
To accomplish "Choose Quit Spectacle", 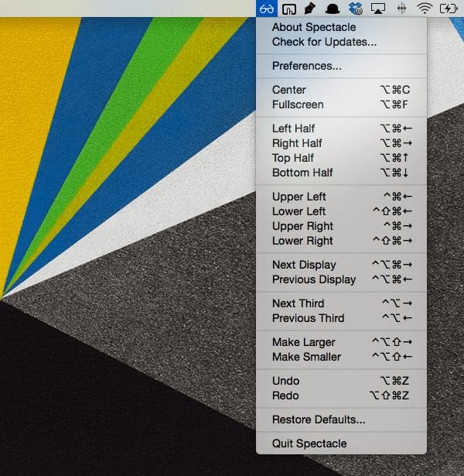I will 341,443.
